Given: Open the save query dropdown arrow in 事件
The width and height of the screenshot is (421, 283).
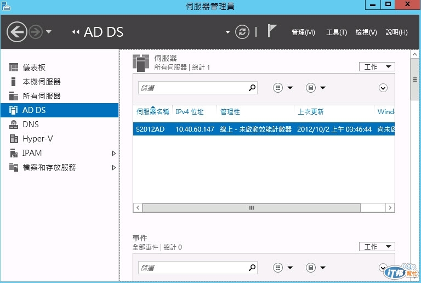Looking at the screenshot, I should [323, 268].
